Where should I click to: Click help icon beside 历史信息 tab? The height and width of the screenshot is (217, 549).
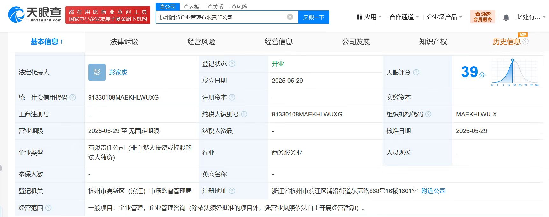525,41
